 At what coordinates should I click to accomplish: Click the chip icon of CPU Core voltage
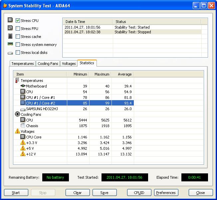pos(23,137)
